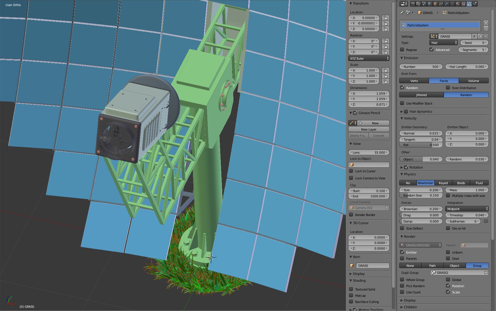Enable Pick Random checkbox
This screenshot has height=311, width=496.
click(x=402, y=286)
